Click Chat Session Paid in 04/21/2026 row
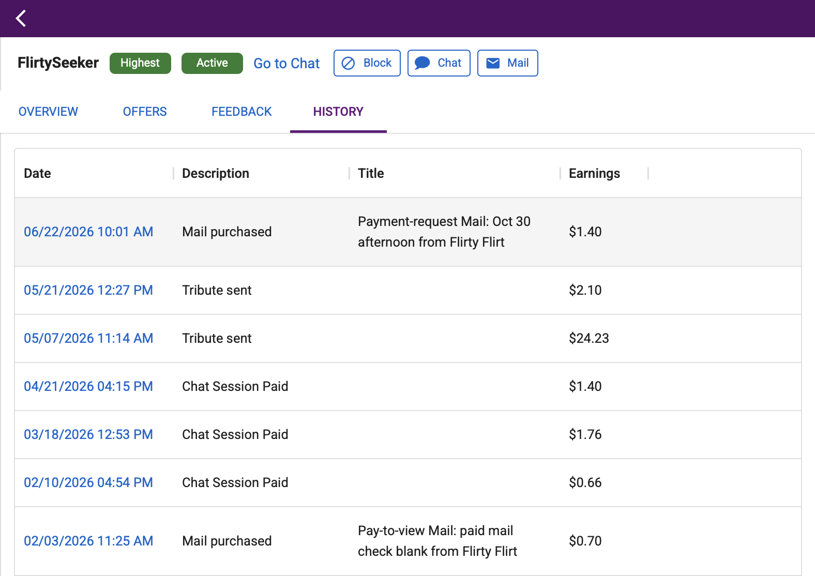 tap(235, 386)
